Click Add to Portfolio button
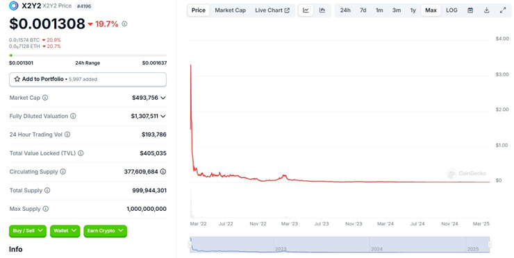This screenshot has width=514, height=258. 88,79
